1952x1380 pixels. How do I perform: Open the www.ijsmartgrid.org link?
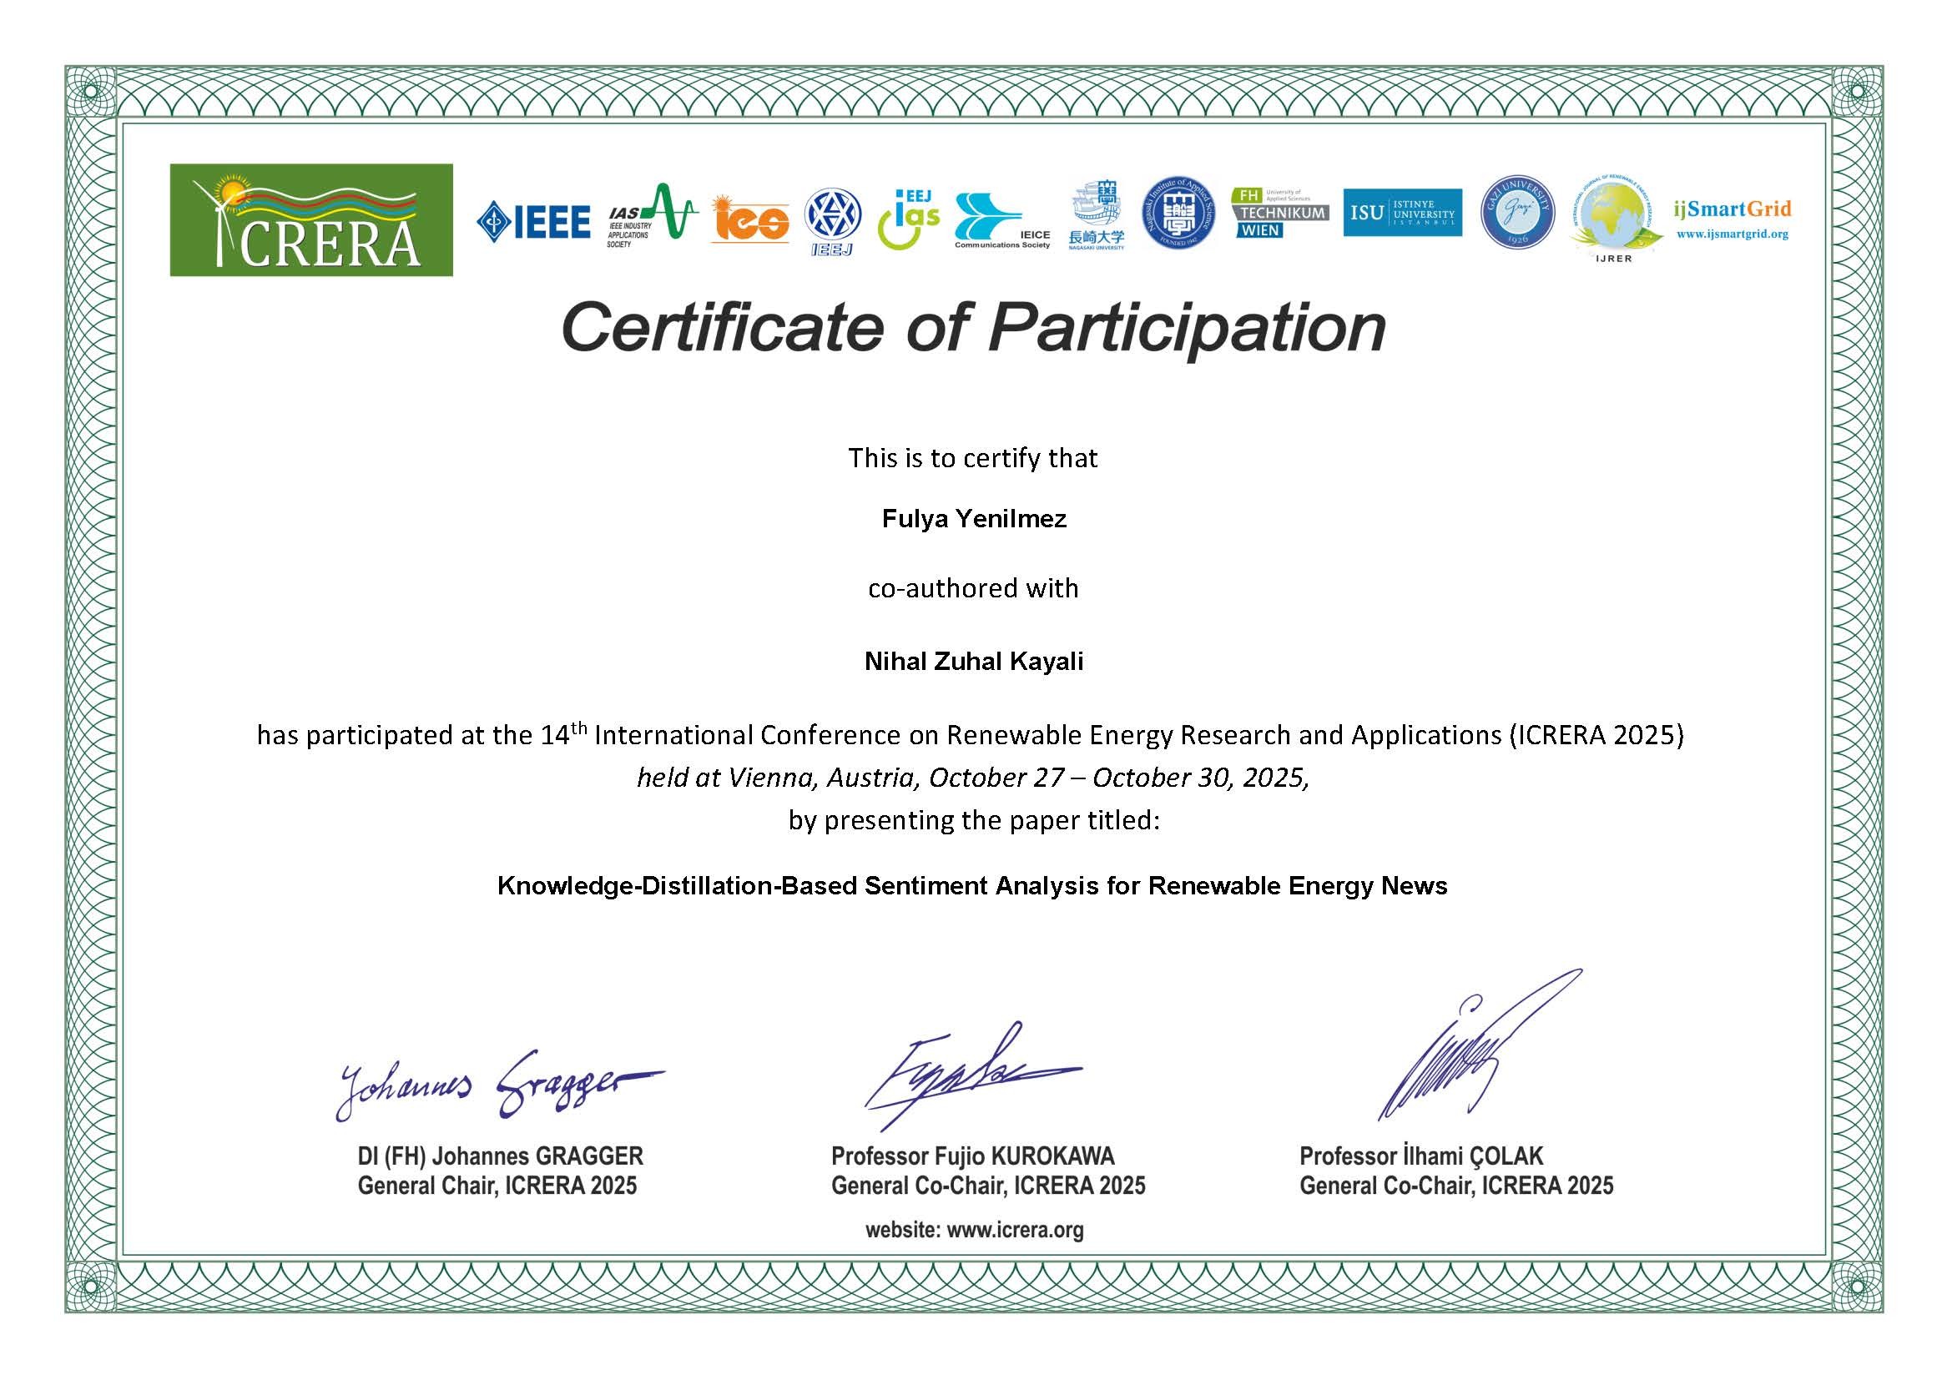pyautogui.click(x=1732, y=234)
